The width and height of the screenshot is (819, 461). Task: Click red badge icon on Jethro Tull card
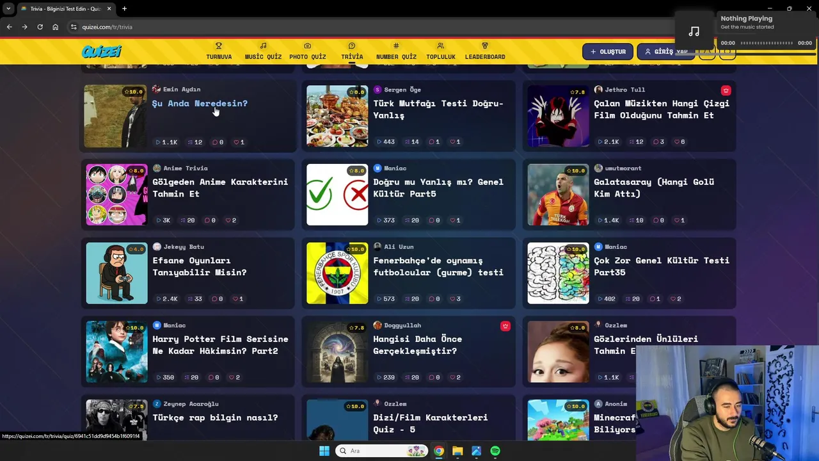click(x=726, y=90)
